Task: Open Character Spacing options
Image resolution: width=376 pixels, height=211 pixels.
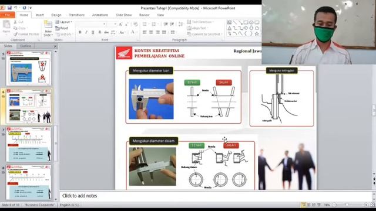Action: (x=113, y=32)
